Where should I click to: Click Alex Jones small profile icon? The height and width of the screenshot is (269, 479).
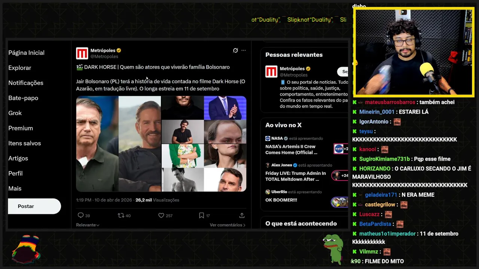[268, 165]
